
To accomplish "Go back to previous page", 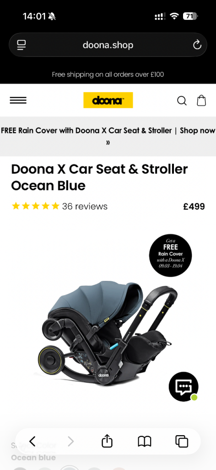I will click(32, 441).
